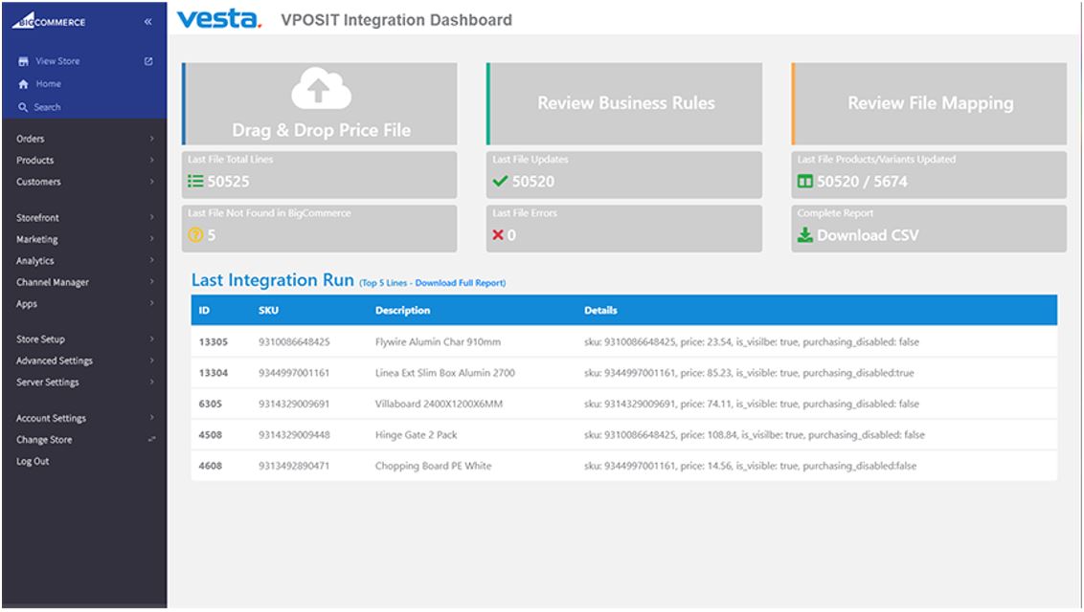Click the table icon beside 50520 / 5674
1084x612 pixels.
tap(804, 182)
